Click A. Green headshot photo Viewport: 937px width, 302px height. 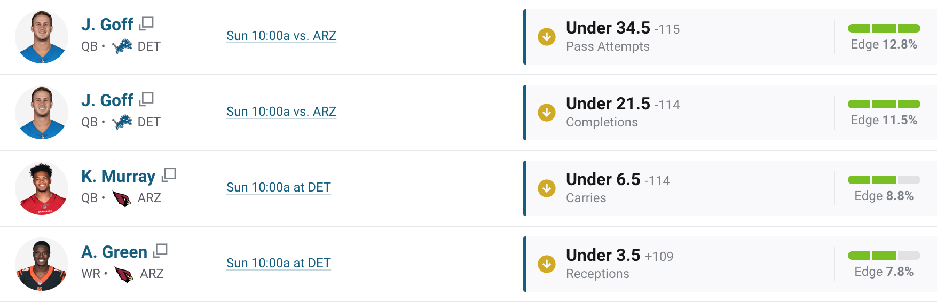point(42,264)
